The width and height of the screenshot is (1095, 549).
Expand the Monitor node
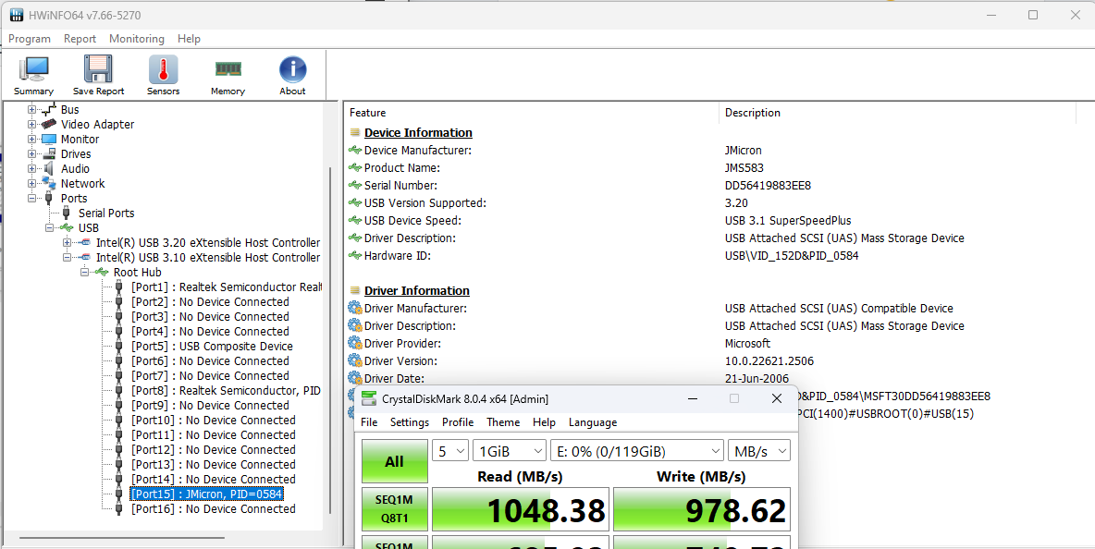coord(31,139)
